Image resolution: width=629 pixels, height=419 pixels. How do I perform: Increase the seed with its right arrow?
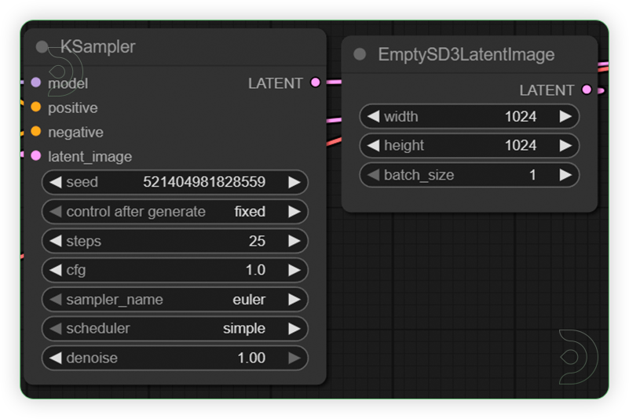tap(294, 182)
